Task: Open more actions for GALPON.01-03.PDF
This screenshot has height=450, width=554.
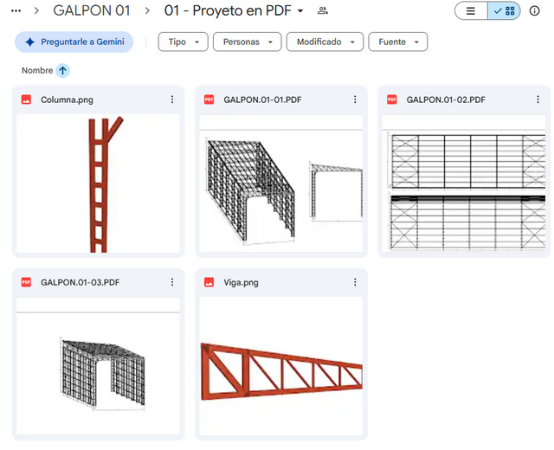Action: [x=172, y=282]
